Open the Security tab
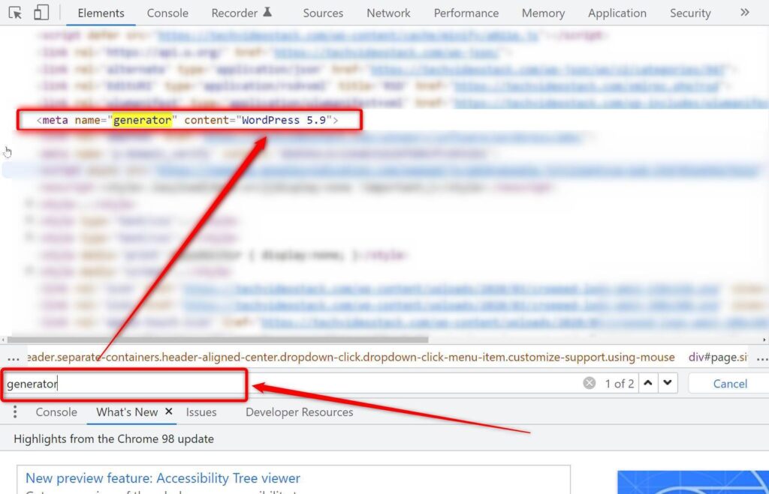769x494 pixels. coord(690,13)
